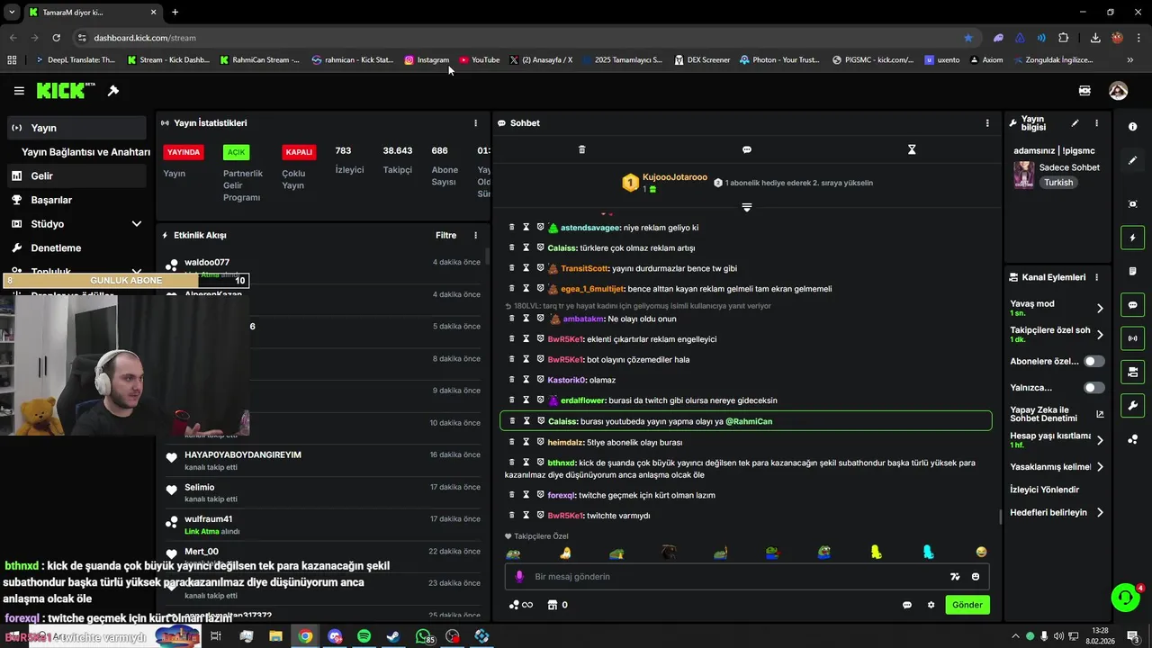Click the browser address bar URL
The height and width of the screenshot is (648, 1152).
(x=145, y=38)
